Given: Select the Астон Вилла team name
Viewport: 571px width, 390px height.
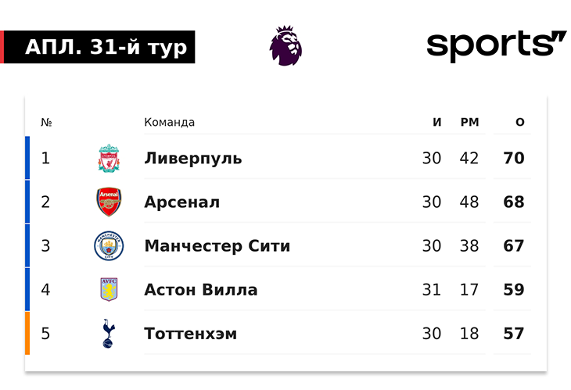Looking at the screenshot, I should 200,290.
